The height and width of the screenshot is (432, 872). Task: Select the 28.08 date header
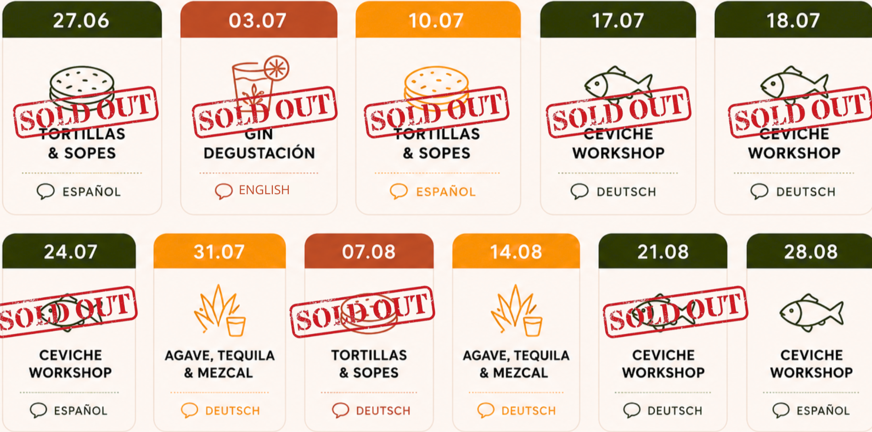coord(809,251)
